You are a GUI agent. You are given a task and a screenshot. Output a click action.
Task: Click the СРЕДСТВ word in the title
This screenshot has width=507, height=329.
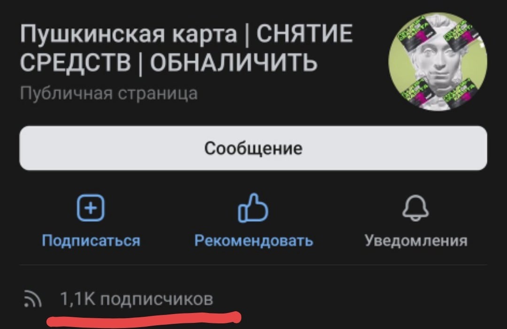pos(75,62)
